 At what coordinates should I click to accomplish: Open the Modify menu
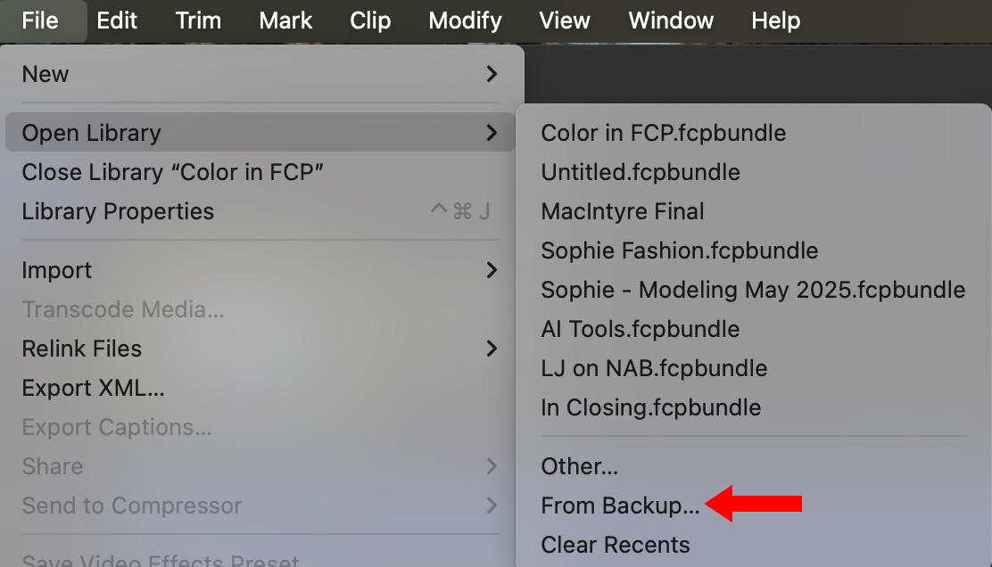[x=465, y=21]
